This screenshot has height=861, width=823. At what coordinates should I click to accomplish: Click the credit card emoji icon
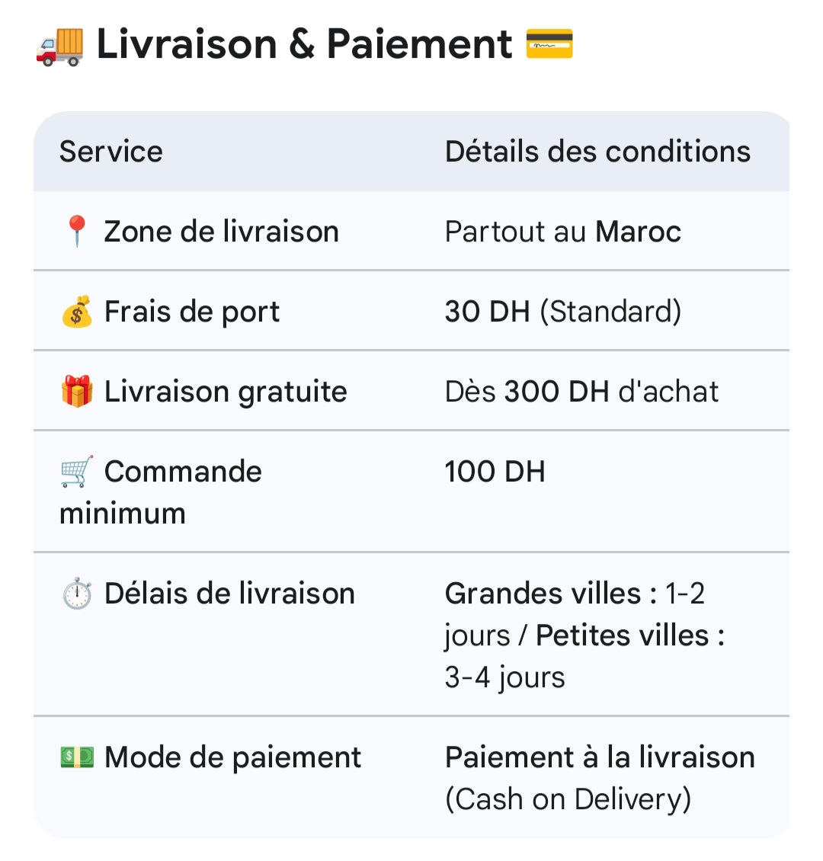tap(549, 44)
